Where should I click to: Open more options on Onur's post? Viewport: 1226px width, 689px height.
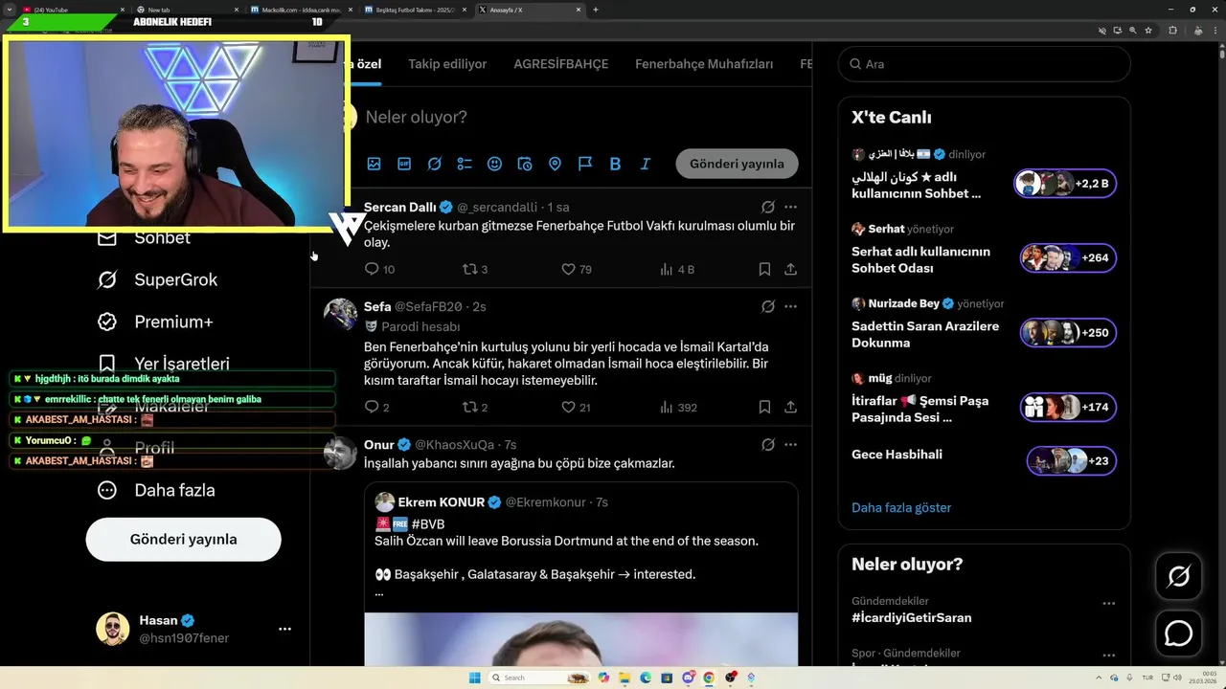[x=791, y=444]
